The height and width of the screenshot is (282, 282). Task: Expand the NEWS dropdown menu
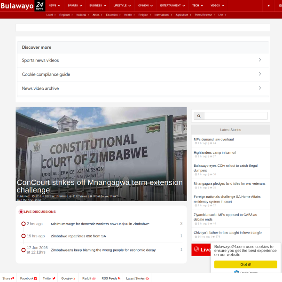(55, 6)
